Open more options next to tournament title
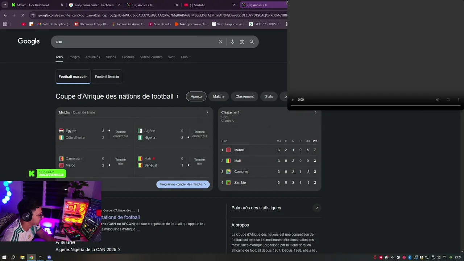This screenshot has width=464, height=261. point(177,96)
